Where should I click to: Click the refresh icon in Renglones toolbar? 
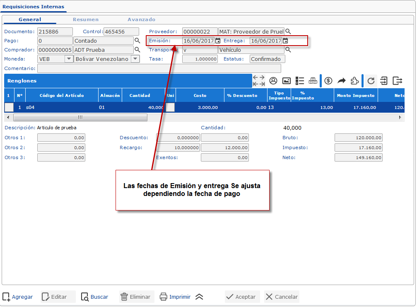pos(371,81)
